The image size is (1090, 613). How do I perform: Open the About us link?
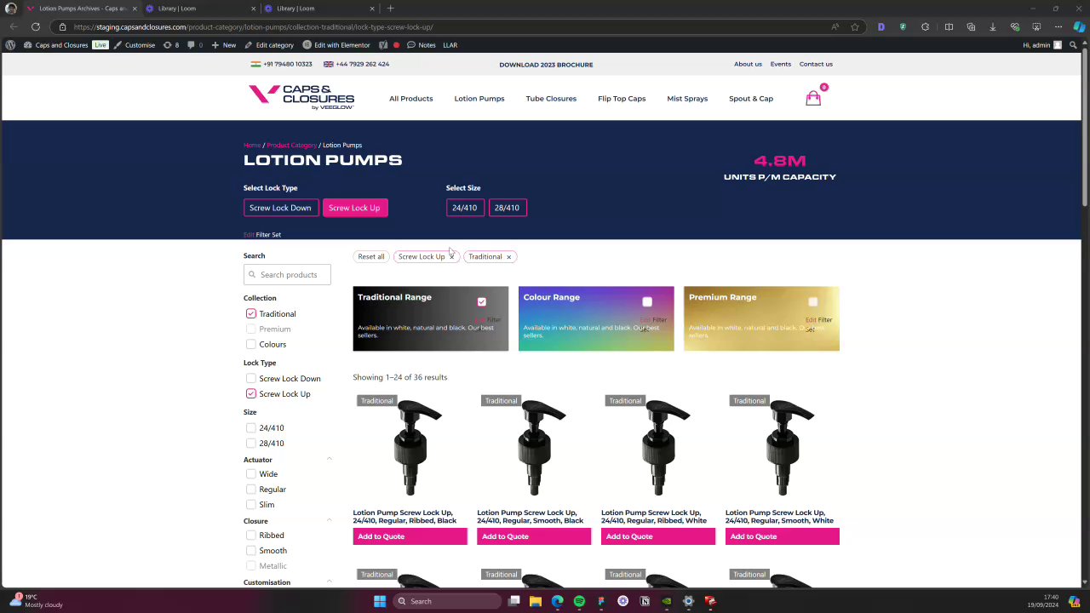[748, 64]
